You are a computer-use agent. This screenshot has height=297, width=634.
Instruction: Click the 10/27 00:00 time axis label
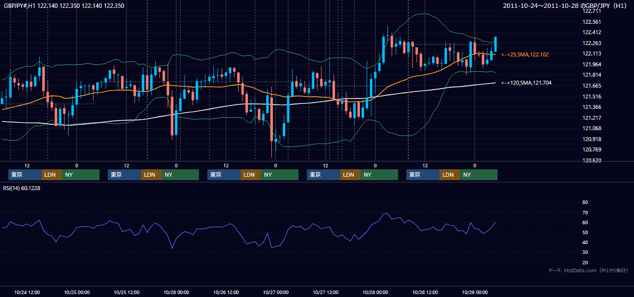(x=275, y=292)
